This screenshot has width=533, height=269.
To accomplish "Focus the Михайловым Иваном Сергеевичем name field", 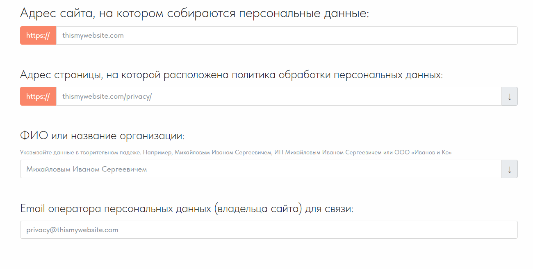I will 261,169.
